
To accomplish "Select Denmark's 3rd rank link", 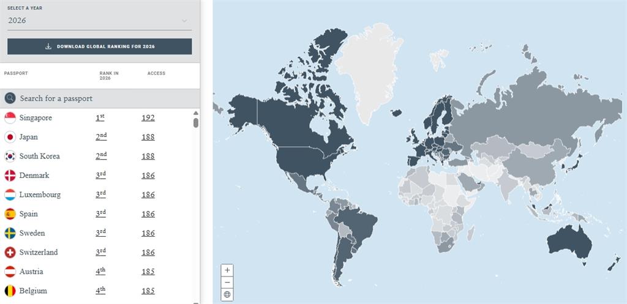I will pos(100,176).
